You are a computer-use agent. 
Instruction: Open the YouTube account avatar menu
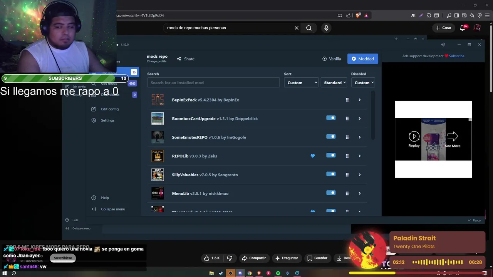tap(477, 28)
